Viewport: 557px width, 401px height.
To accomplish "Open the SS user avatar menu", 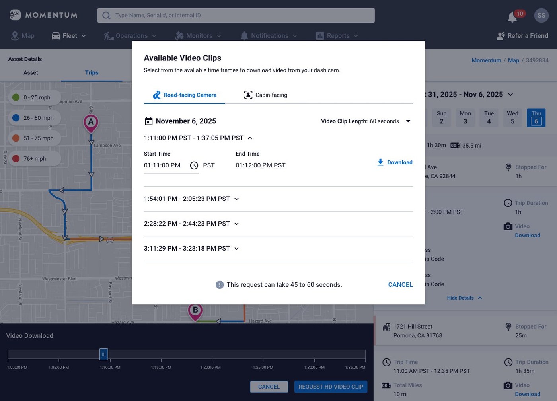I will [541, 15].
